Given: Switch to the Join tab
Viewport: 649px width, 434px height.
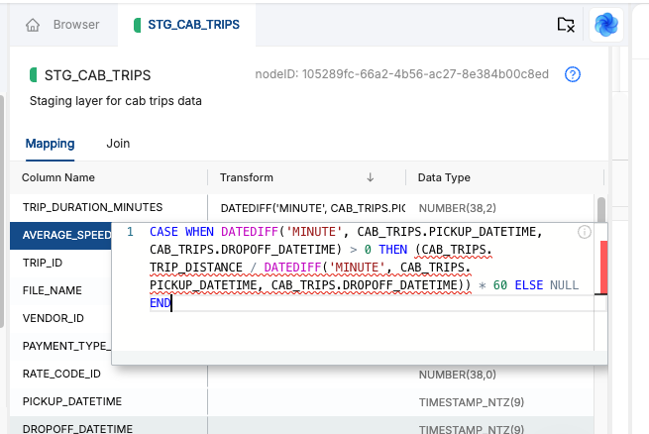Looking at the screenshot, I should tap(118, 144).
